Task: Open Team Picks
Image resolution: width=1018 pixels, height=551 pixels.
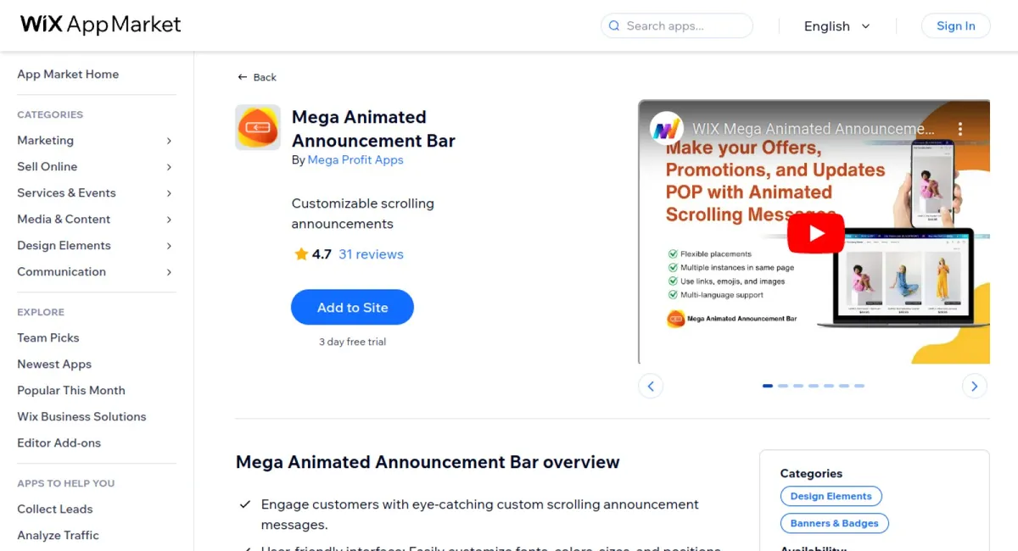Action: pos(48,337)
